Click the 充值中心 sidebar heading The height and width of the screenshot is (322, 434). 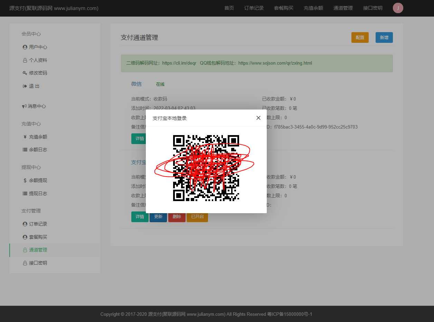(x=31, y=124)
